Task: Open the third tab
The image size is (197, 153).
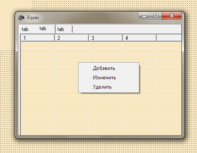Action: [x=64, y=29]
